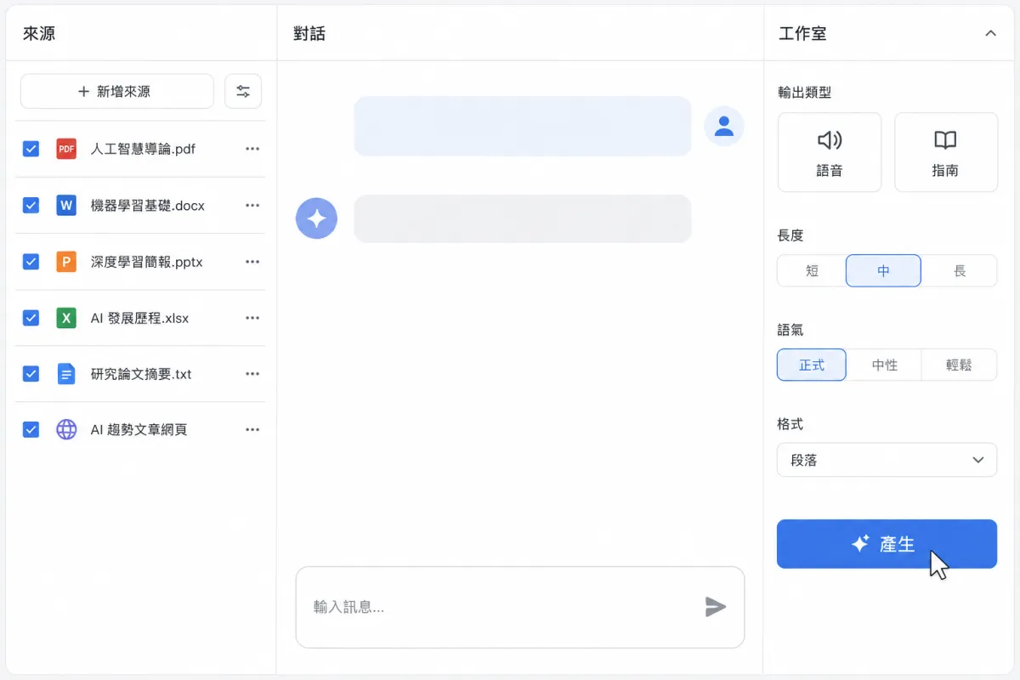The height and width of the screenshot is (680, 1020).
Task: Open the 格式 dropdown showing 段落
Action: pyautogui.click(x=887, y=460)
